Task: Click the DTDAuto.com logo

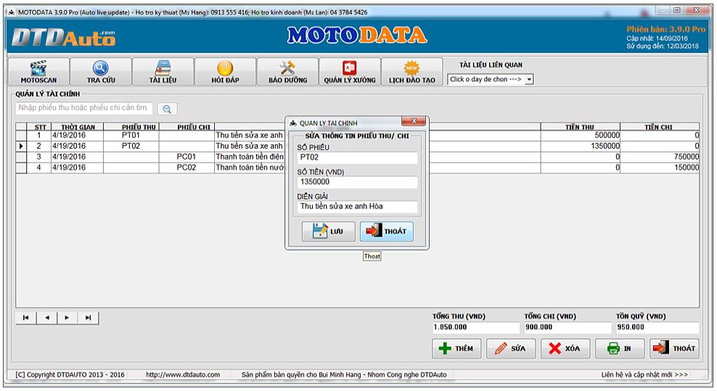Action: pyautogui.click(x=64, y=38)
